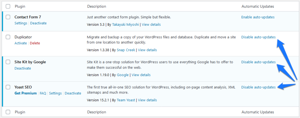Disable auto-updates for Duplicator
Screen dimensions: 300x118
(258, 37)
